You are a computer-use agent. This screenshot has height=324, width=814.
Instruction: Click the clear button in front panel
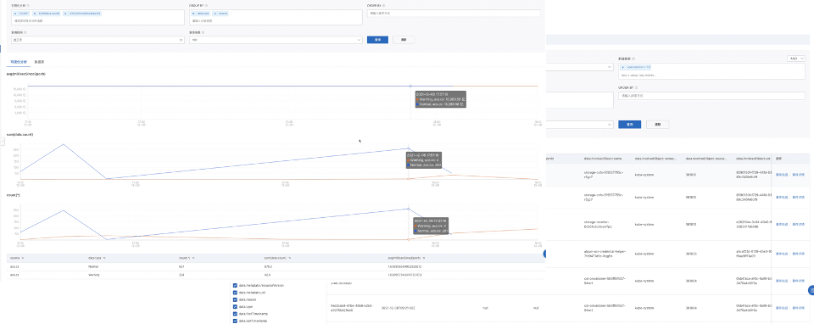404,40
